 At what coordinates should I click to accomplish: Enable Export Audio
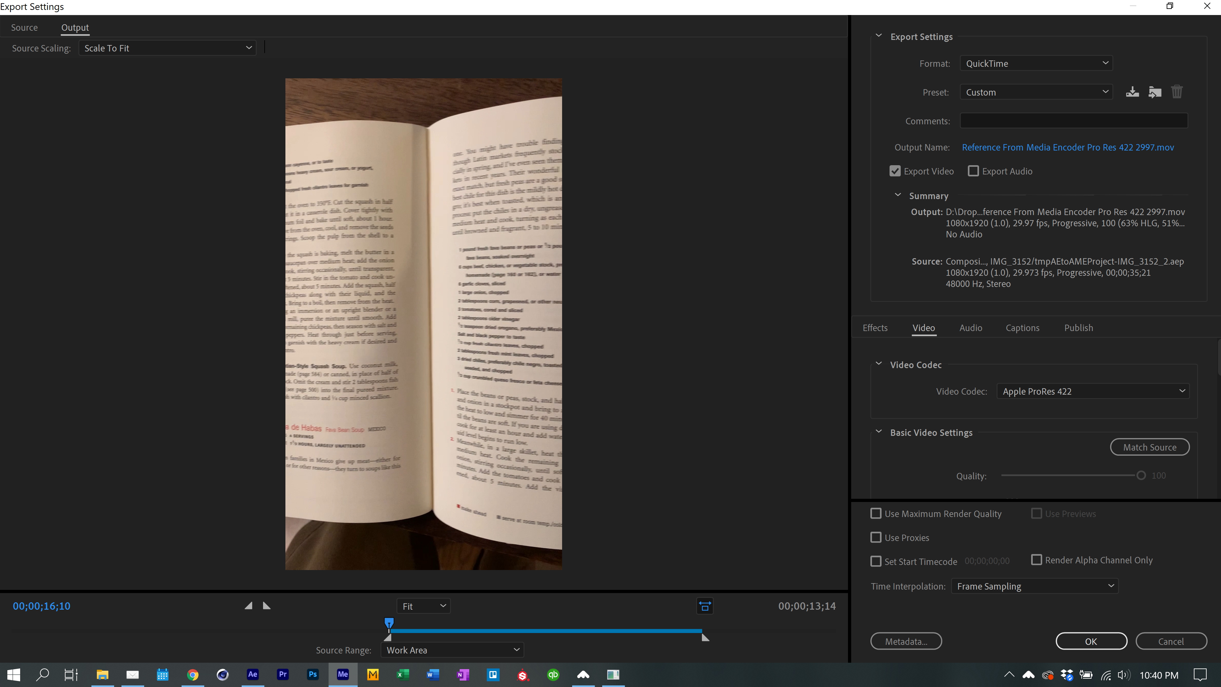(973, 171)
